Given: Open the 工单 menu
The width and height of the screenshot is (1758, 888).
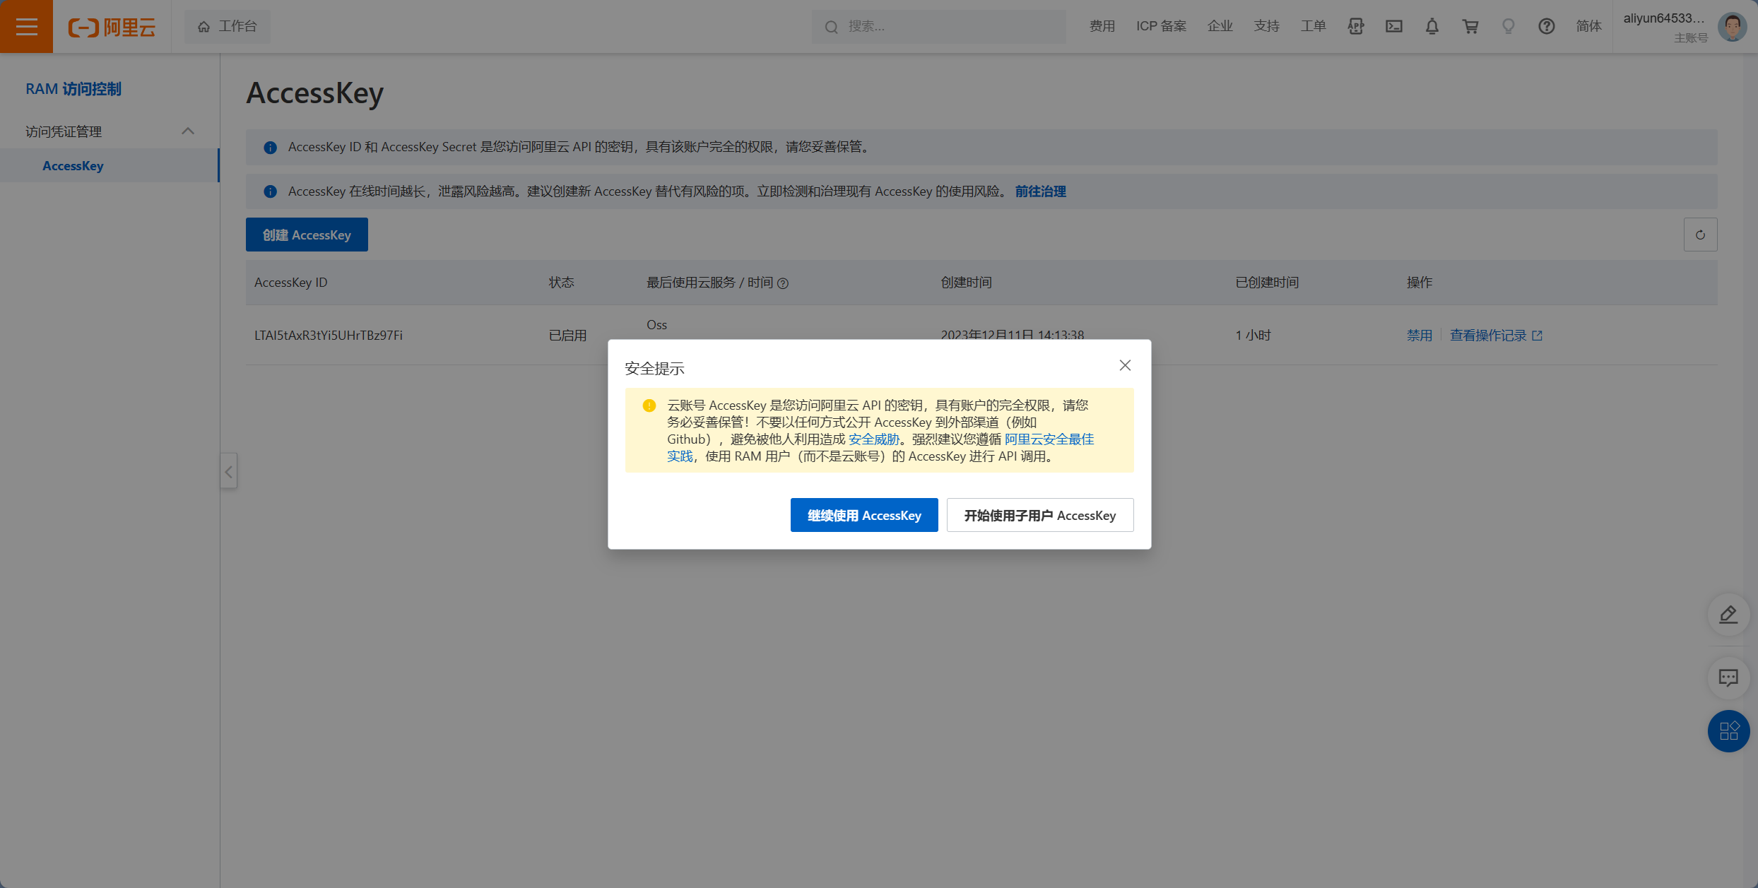Looking at the screenshot, I should [x=1314, y=26].
